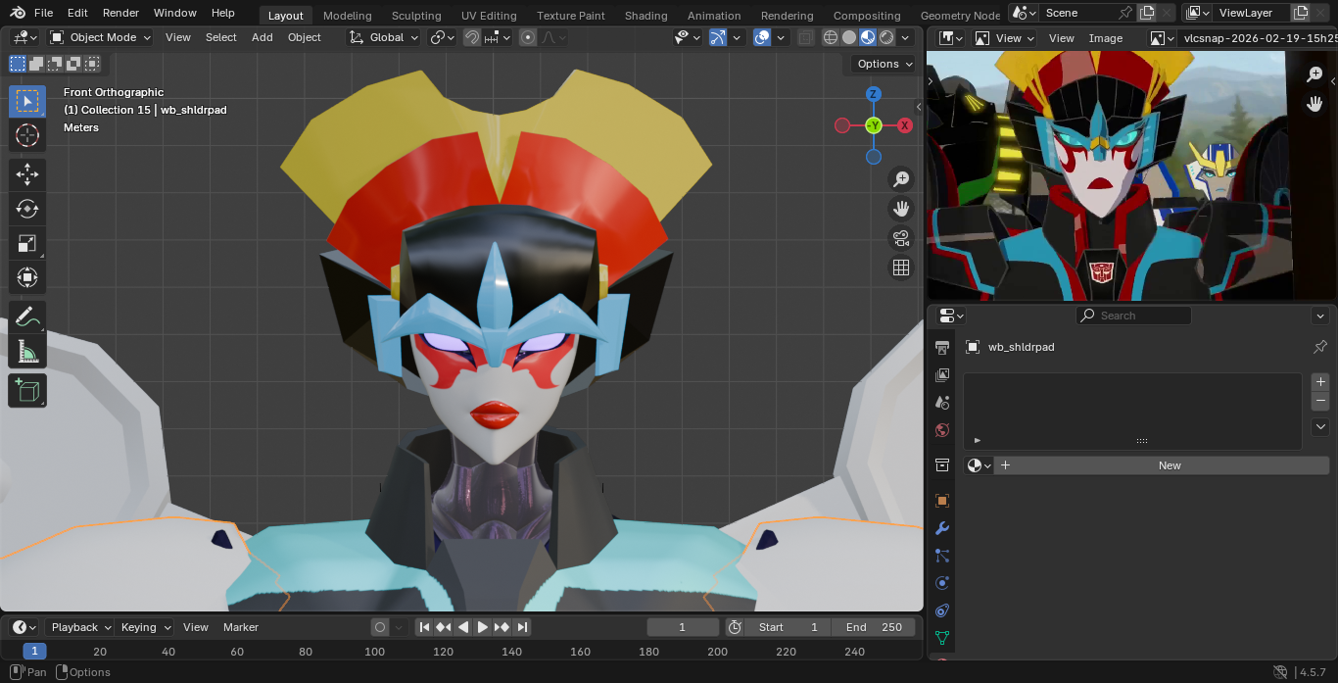
Task: Open the Global transform orientation dropdown
Action: pos(384,37)
